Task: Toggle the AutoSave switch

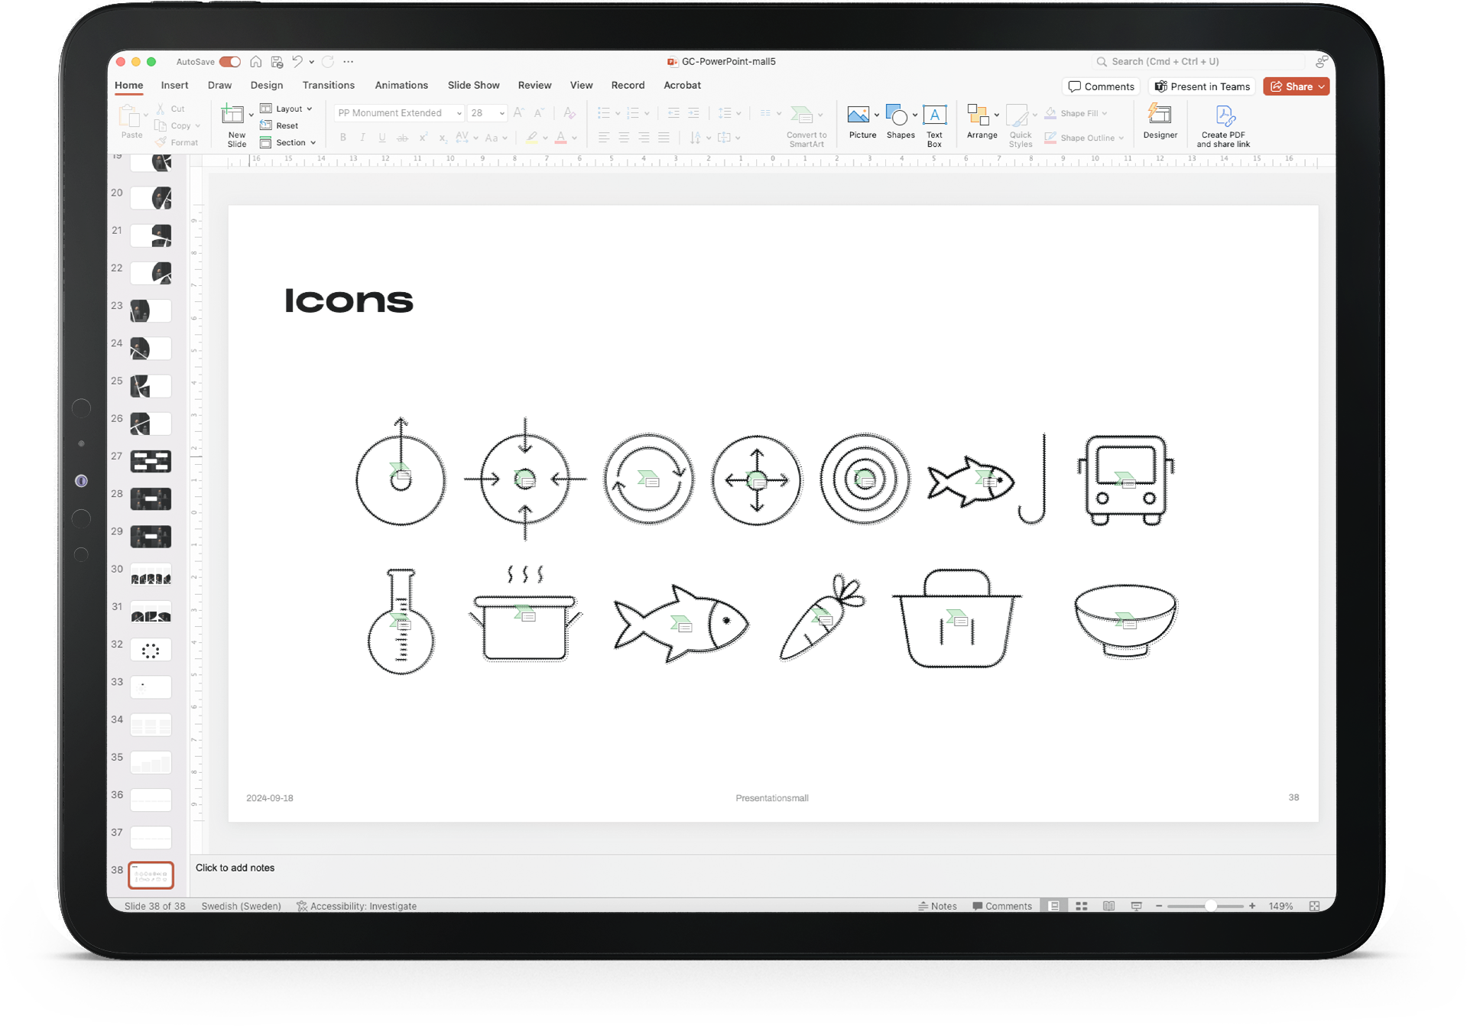Action: (229, 62)
